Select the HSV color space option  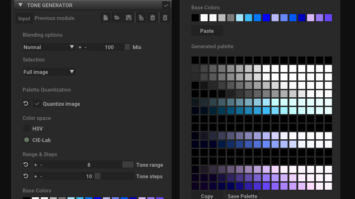click(x=27, y=129)
